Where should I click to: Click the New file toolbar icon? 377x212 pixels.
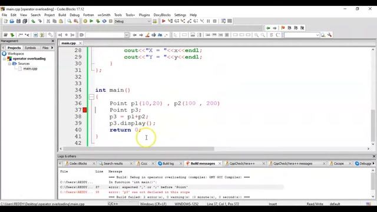point(5,21)
